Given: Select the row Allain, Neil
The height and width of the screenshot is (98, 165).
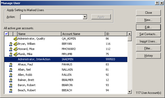Looking at the screenshot, I should tap(66, 70).
